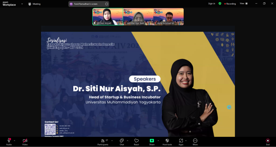Open audio options chevron beside Audio

pyautogui.click(x=15, y=141)
